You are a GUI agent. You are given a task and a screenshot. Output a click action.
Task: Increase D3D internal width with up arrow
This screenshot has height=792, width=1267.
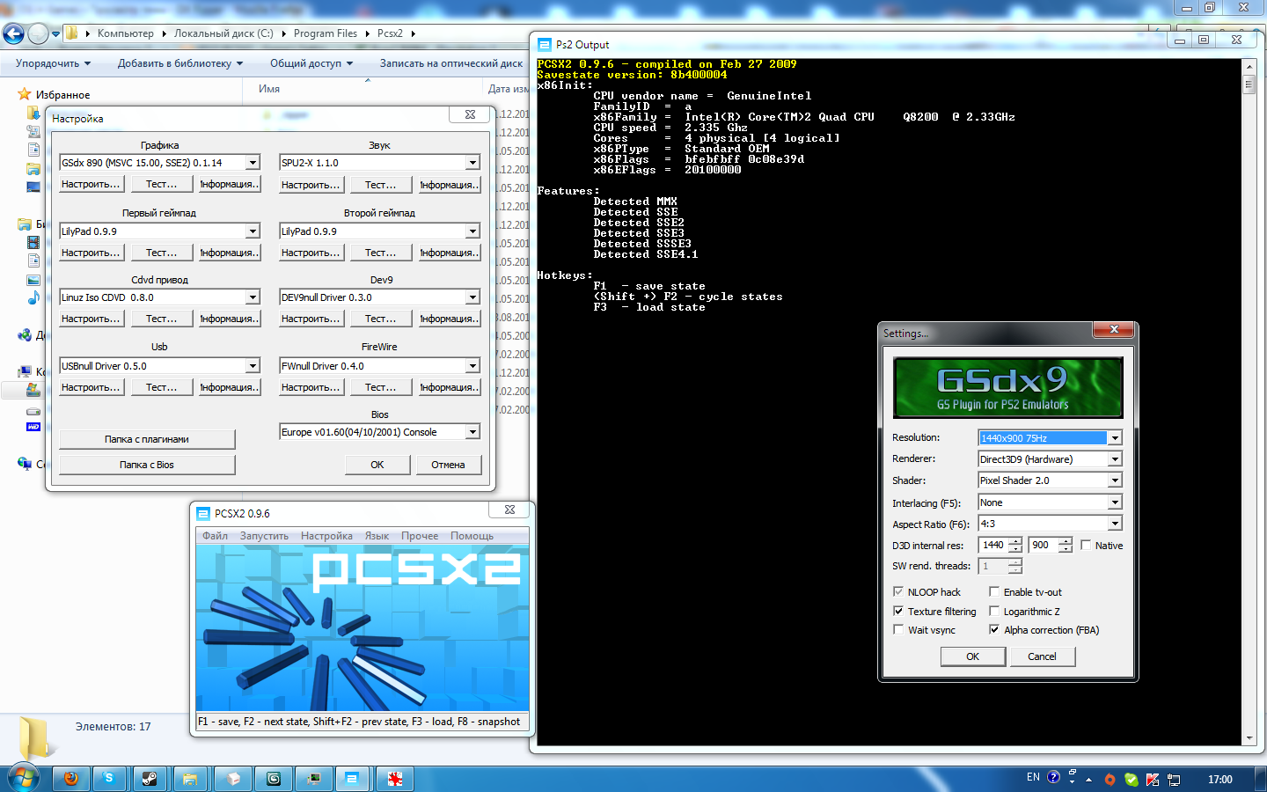(1015, 541)
